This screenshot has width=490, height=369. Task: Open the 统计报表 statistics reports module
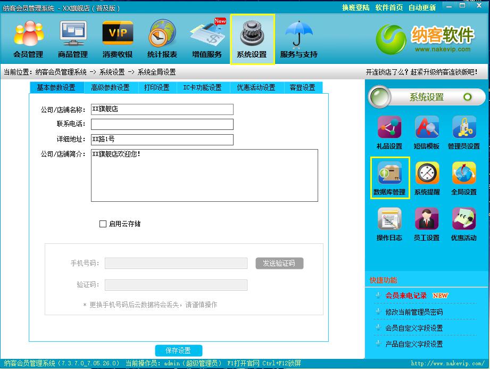point(162,39)
